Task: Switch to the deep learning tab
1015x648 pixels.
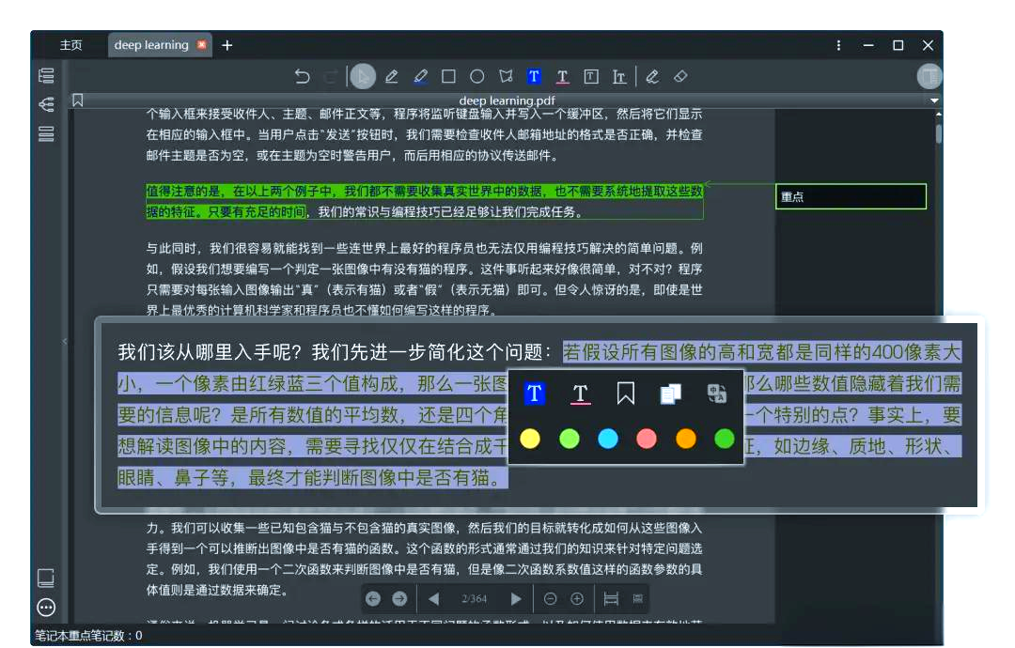Action: tap(150, 44)
